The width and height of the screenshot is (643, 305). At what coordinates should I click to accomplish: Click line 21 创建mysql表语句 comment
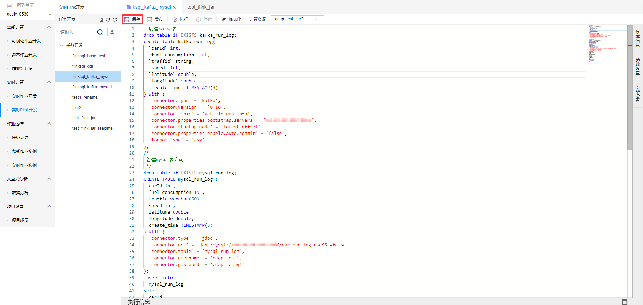pos(165,160)
